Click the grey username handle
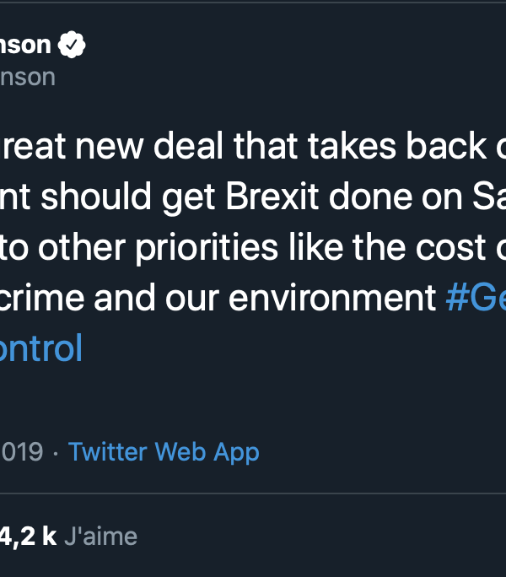Screen dimensions: 506x577 point(27,77)
